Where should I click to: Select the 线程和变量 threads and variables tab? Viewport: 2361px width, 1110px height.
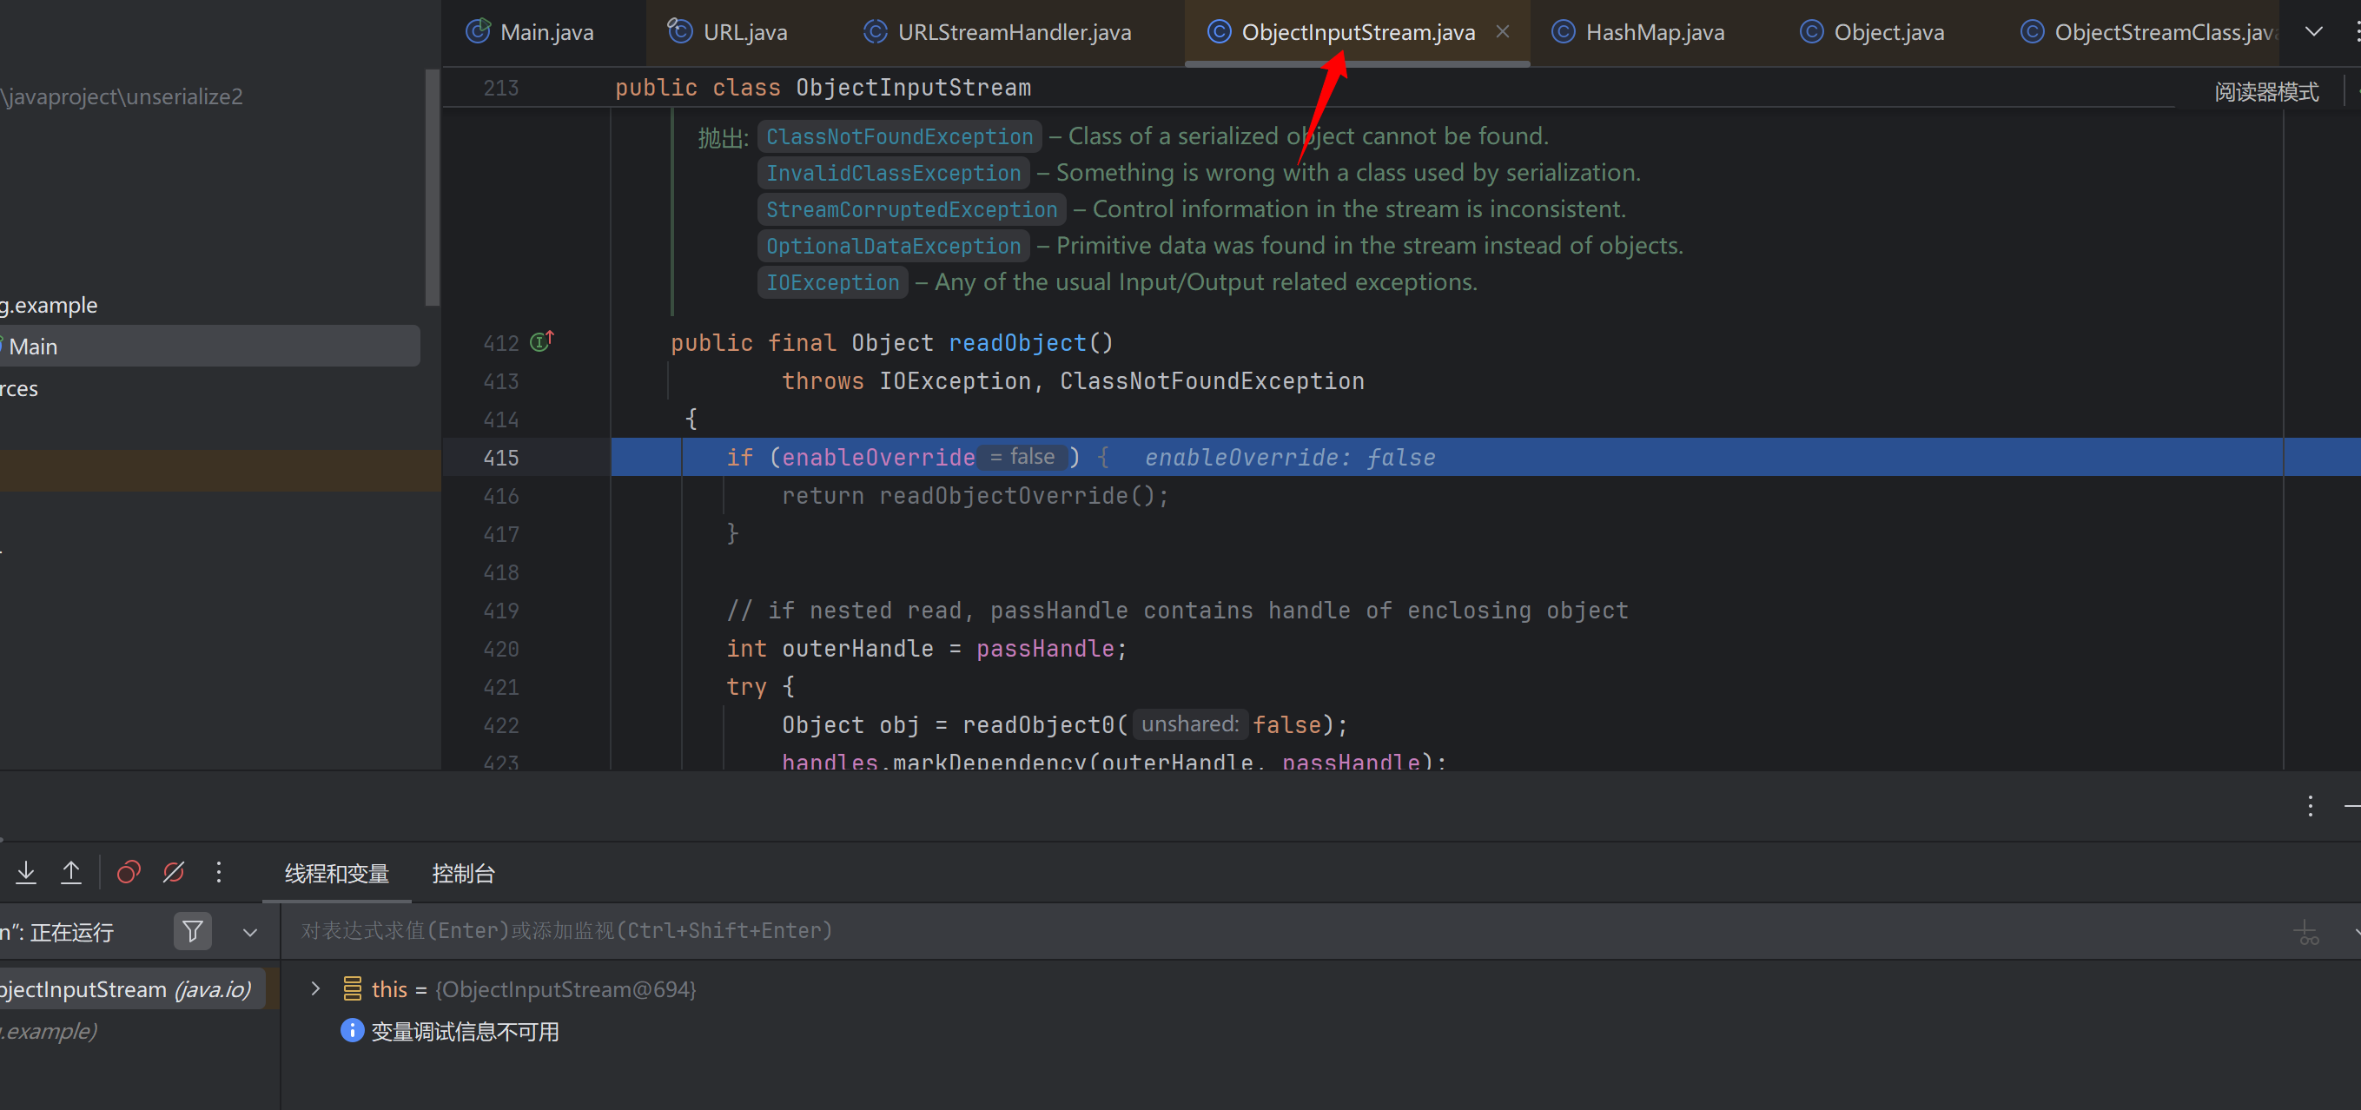pyautogui.click(x=336, y=874)
